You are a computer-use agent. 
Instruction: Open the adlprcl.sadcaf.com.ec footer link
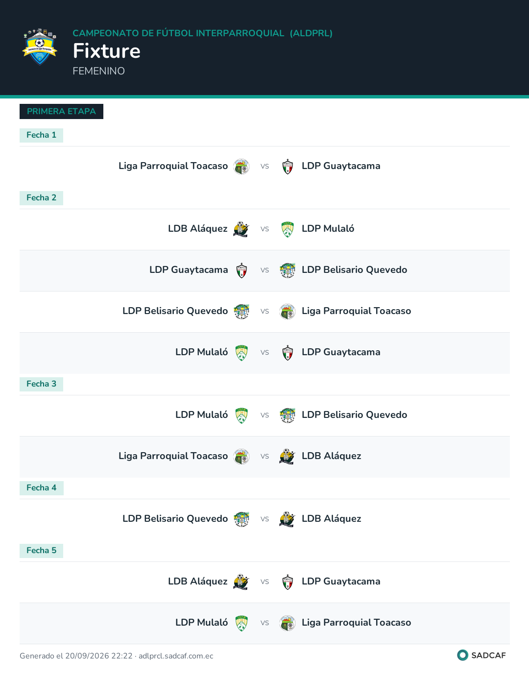(x=176, y=656)
